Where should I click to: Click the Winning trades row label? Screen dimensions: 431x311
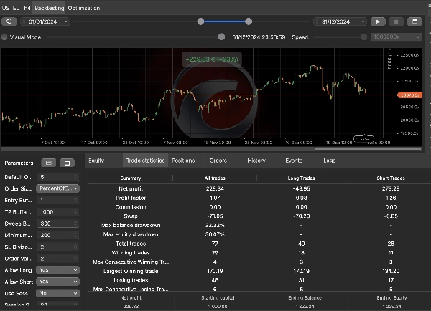tap(131, 252)
